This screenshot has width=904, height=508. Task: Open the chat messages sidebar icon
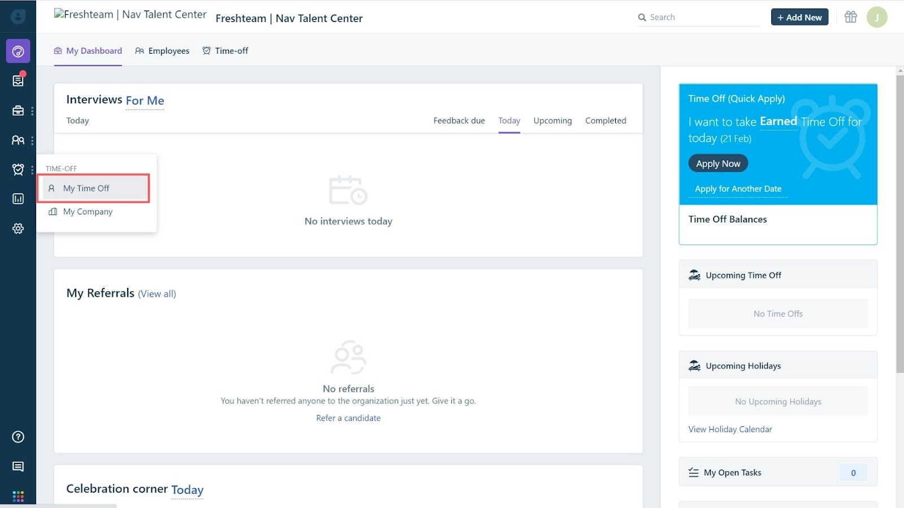coord(18,466)
